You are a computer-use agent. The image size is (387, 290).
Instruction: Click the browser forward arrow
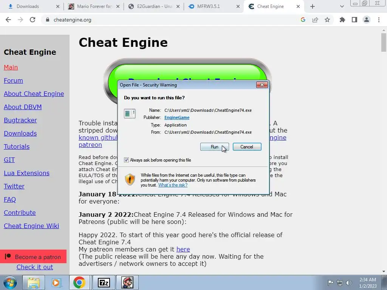coord(20,20)
